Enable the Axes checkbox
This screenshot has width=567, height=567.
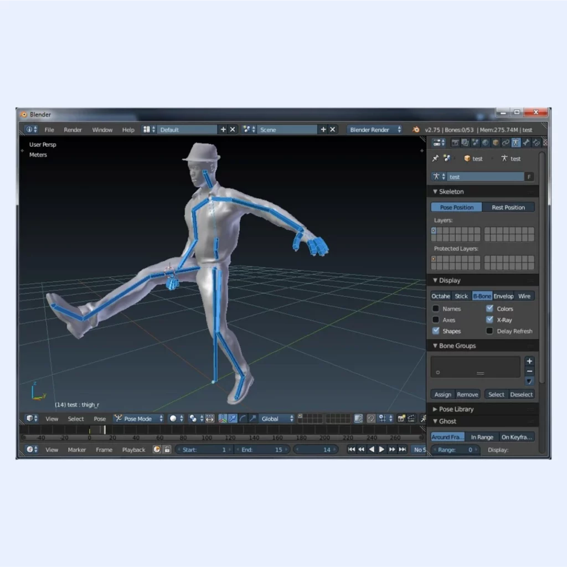coord(436,319)
